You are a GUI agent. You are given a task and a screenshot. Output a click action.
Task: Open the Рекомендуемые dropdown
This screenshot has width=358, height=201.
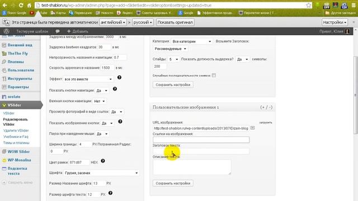point(170,49)
